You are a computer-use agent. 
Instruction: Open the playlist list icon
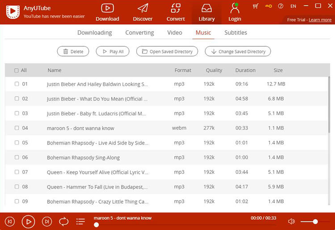tap(80, 222)
